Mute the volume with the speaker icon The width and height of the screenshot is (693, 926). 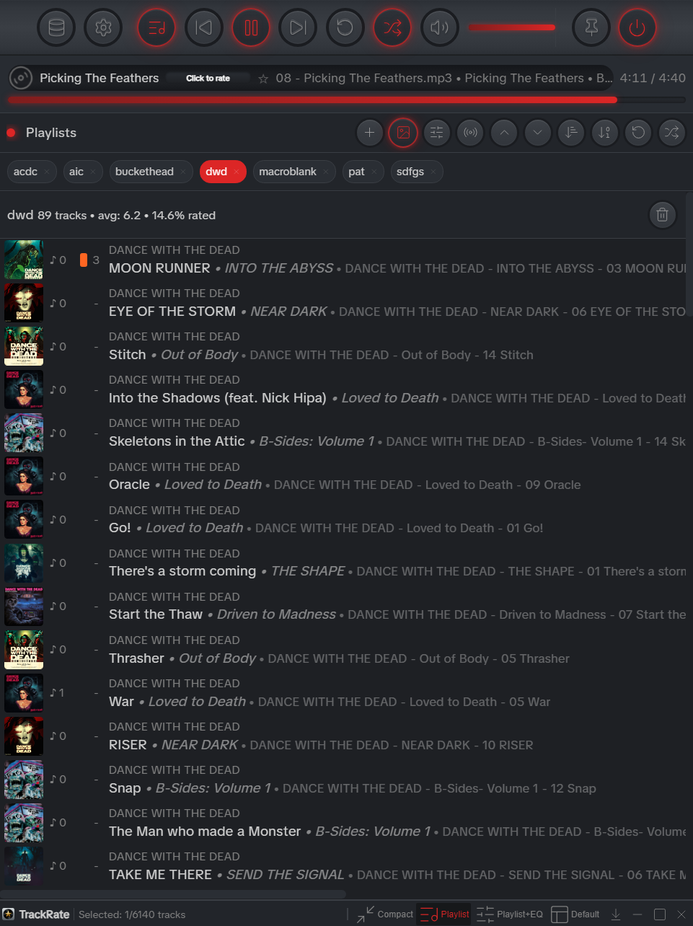click(439, 27)
